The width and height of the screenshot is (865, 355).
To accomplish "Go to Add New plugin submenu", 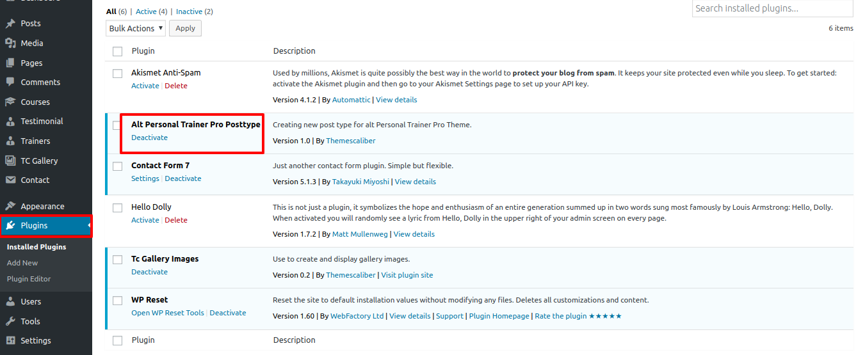I will [22, 263].
